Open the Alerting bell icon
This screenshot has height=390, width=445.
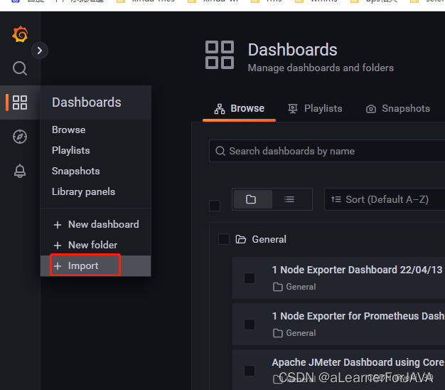pos(20,171)
